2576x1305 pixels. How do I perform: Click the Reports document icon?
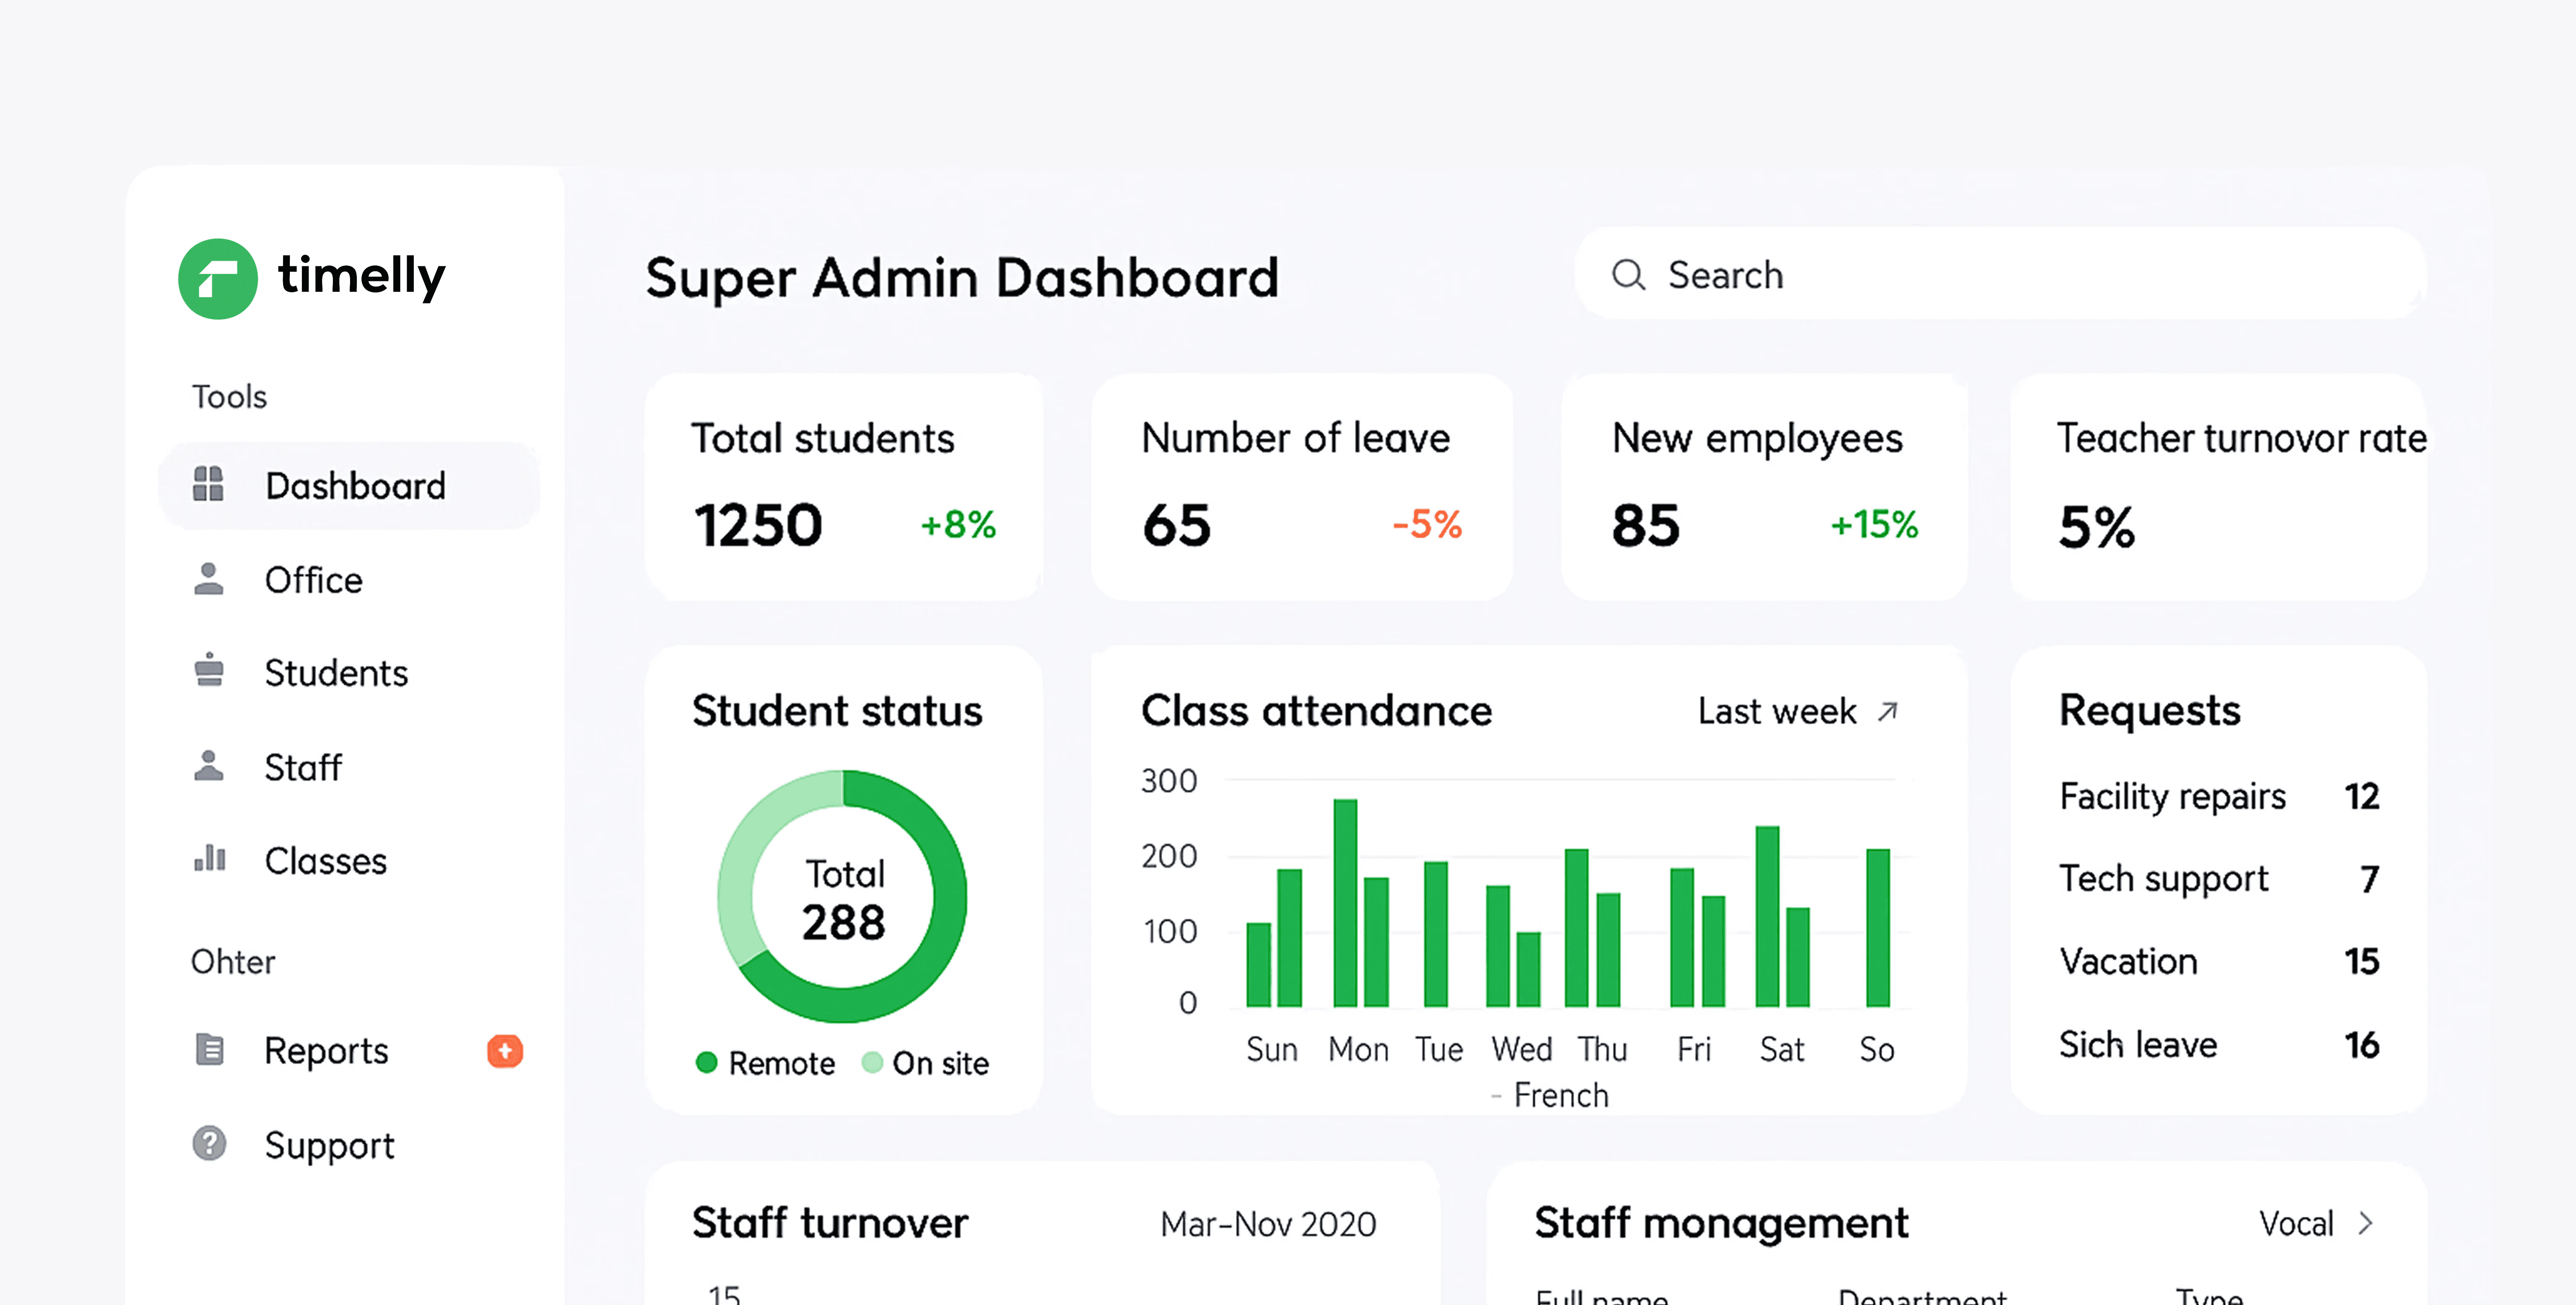209,1049
